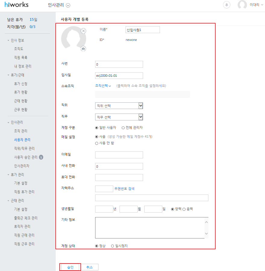Open 휴가 신청 page

(x=20, y=84)
